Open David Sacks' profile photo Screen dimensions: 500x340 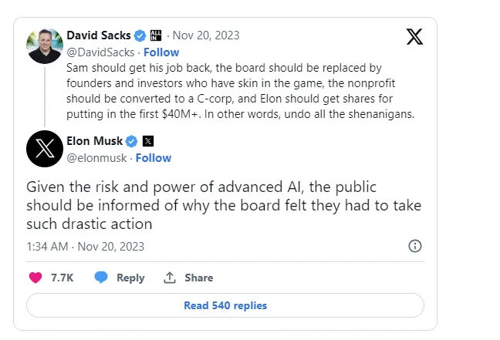tap(45, 45)
